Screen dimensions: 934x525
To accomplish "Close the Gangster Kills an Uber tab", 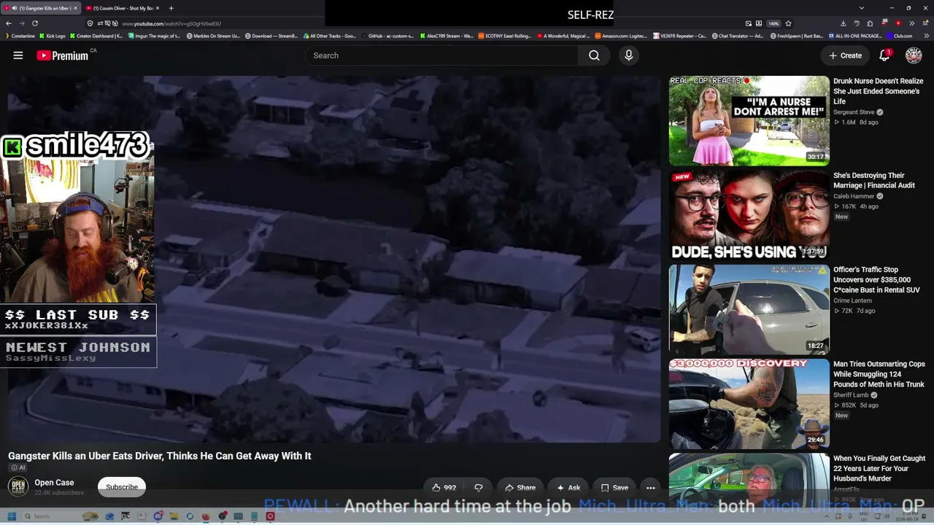I will [x=75, y=8].
